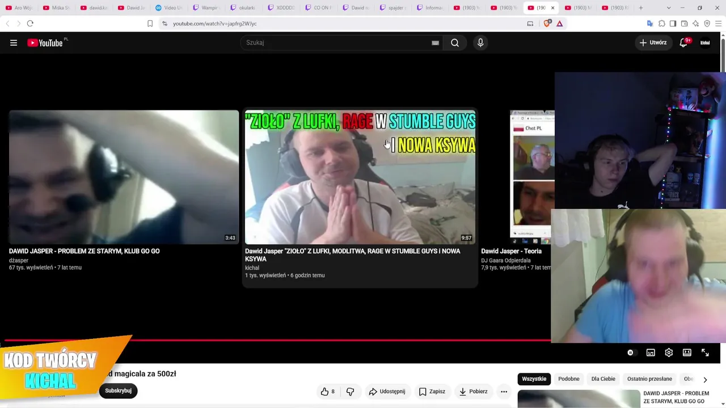Select the Wszystkie filter chip
This screenshot has height=408, width=726.
[x=534, y=379]
